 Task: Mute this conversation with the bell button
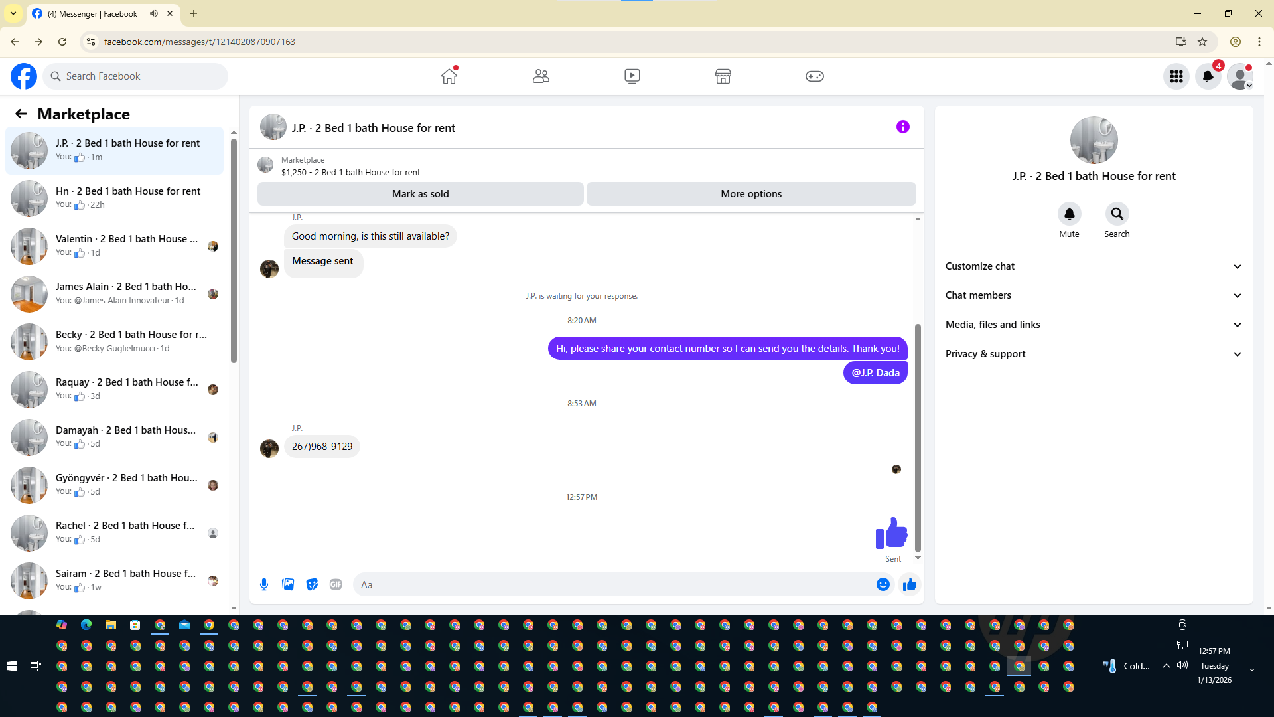tap(1069, 214)
